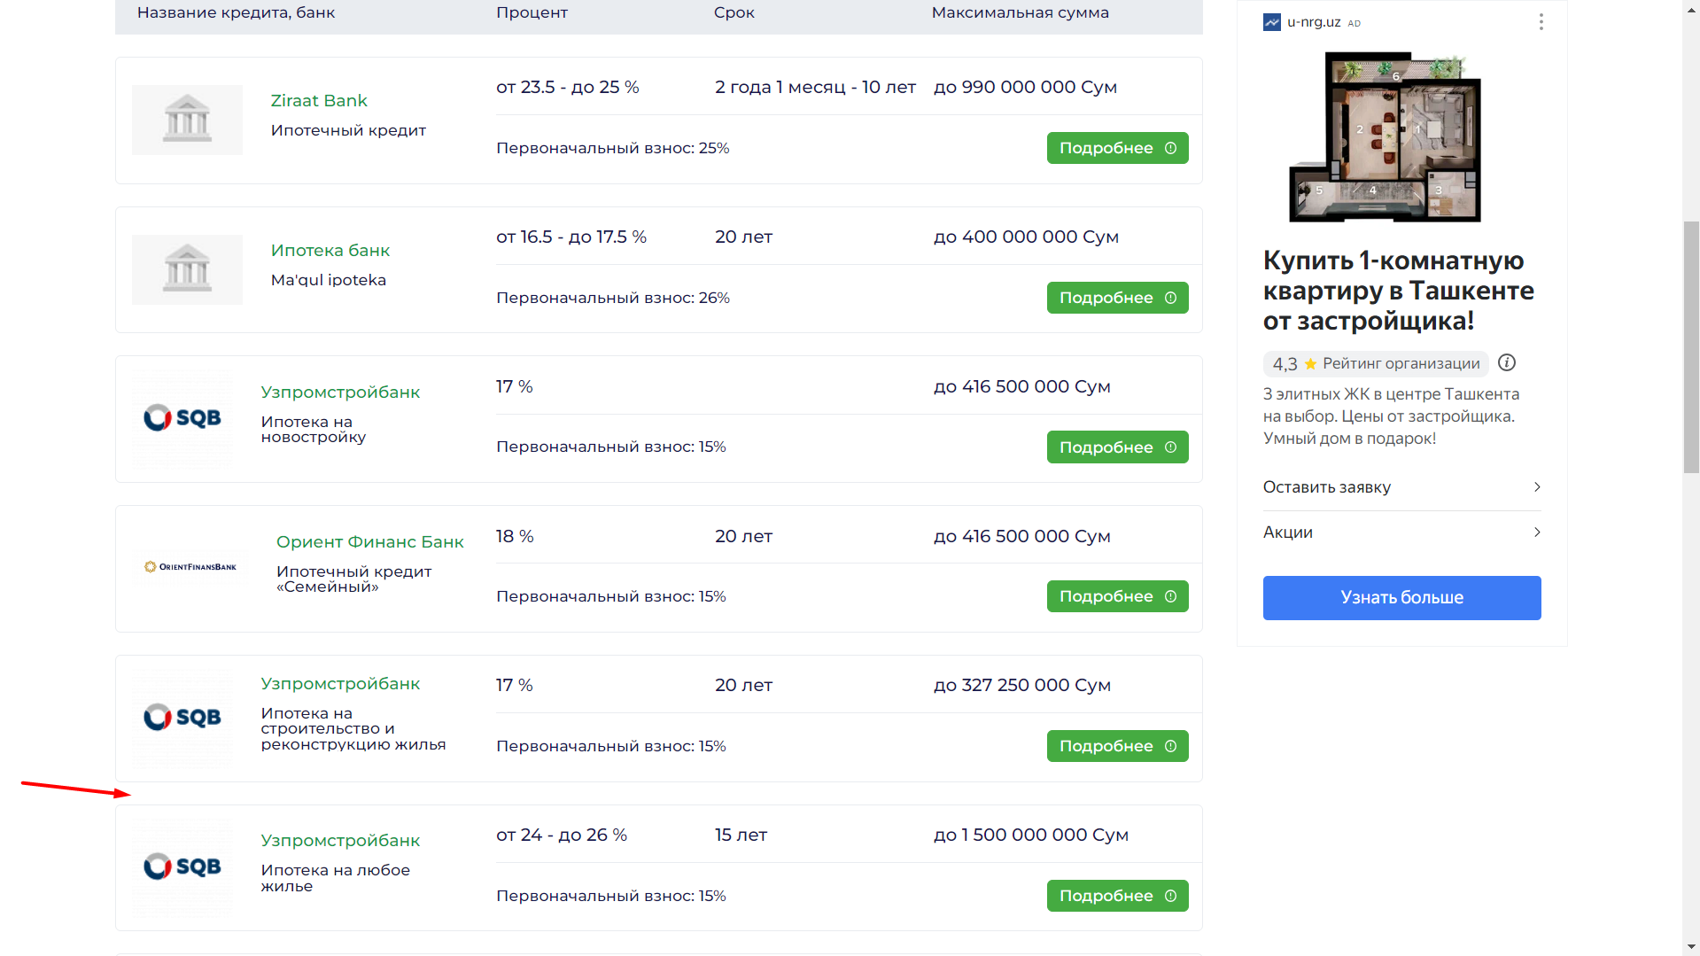Open the ad headline Купить 1-комнатную квартиру
Viewport: 1700px width, 956px height.
(1398, 291)
